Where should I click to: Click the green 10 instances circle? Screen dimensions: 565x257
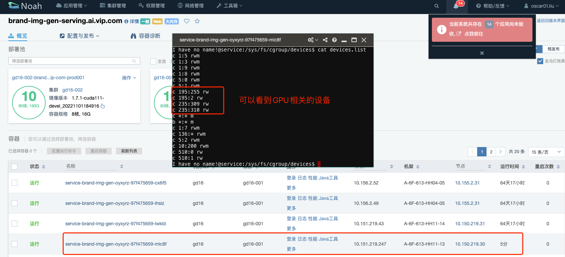tap(29, 103)
